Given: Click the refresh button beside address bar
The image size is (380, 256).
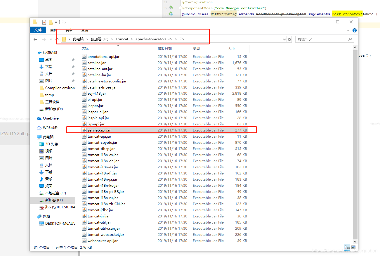Looking at the screenshot, I should [289, 39].
